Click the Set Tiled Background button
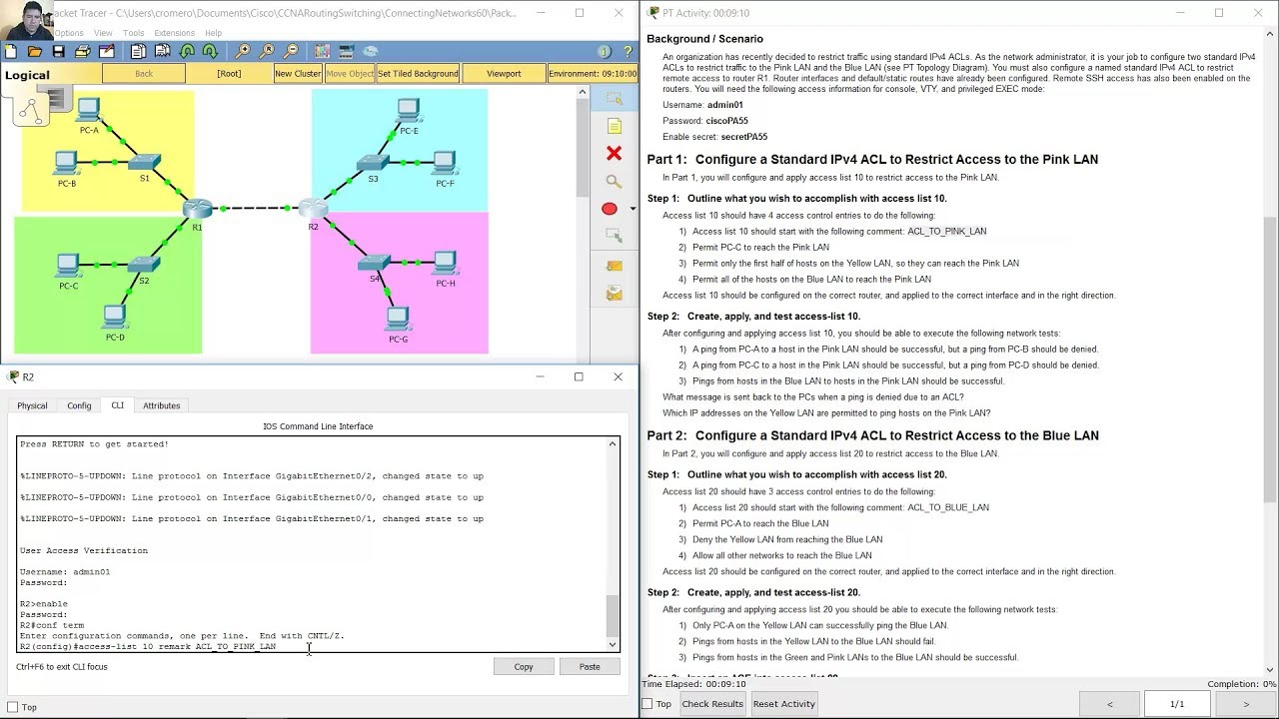 (418, 74)
